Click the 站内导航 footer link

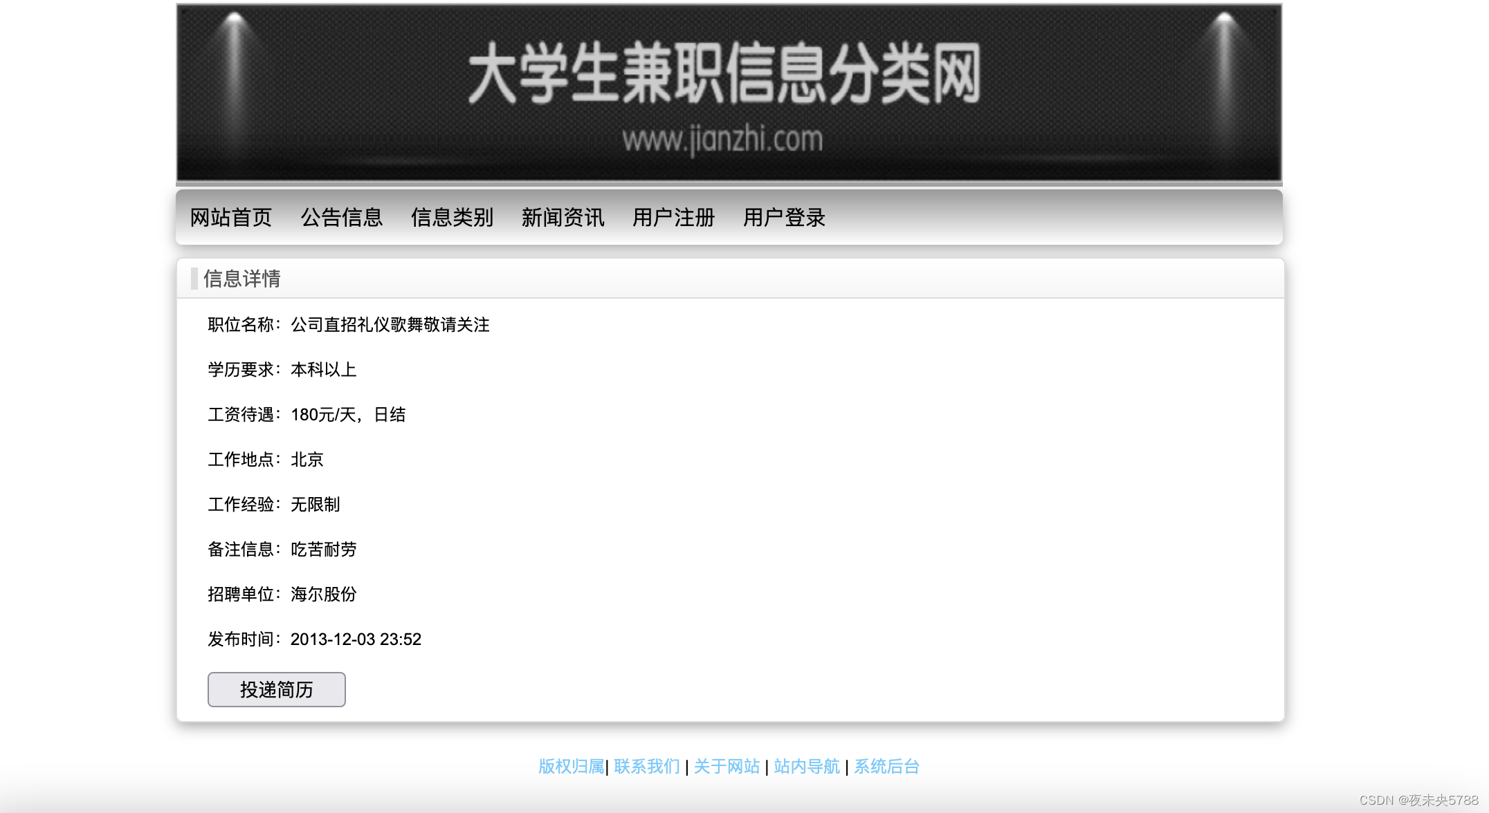807,766
